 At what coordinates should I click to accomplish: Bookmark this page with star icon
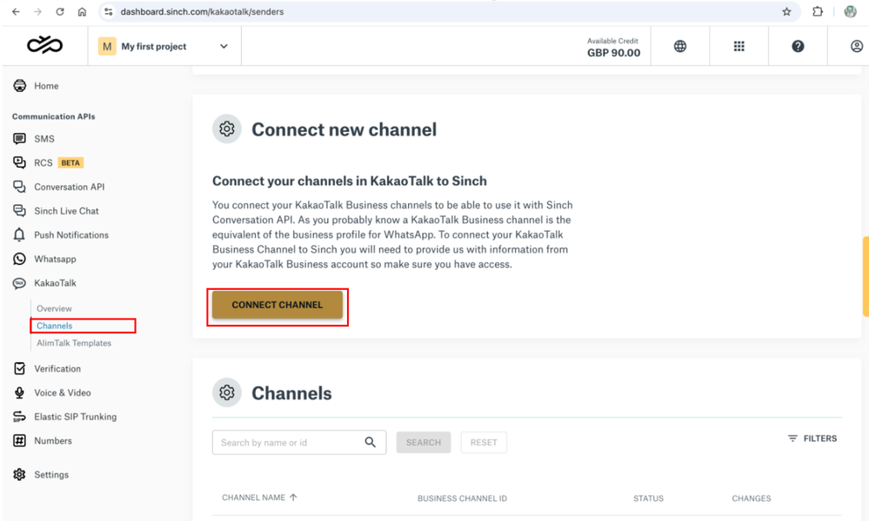tap(786, 11)
